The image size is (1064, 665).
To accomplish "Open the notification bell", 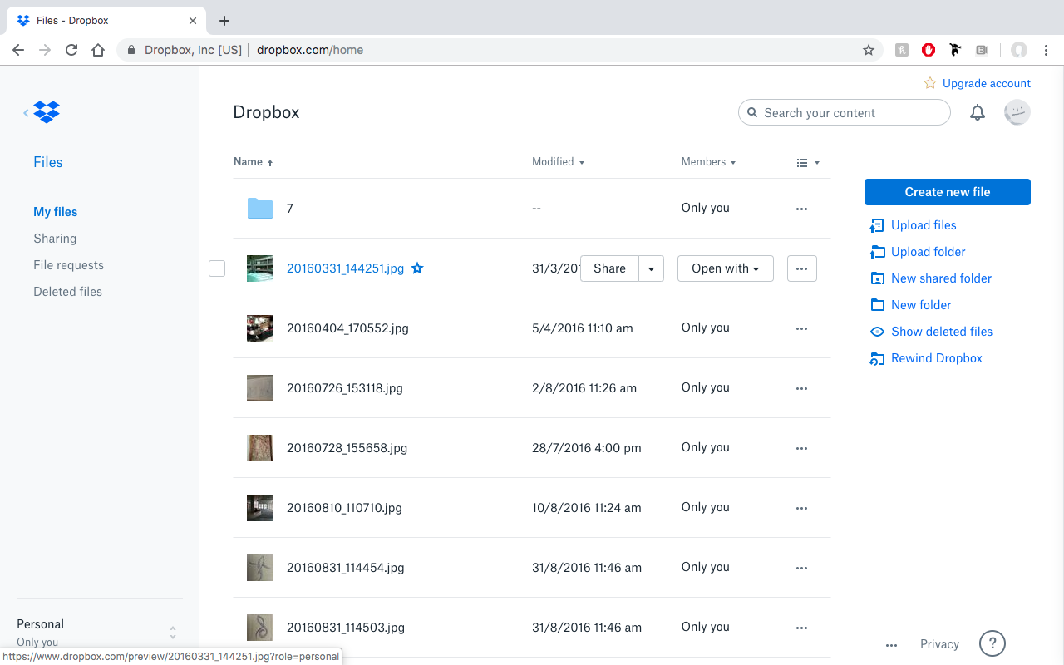I will point(978,112).
